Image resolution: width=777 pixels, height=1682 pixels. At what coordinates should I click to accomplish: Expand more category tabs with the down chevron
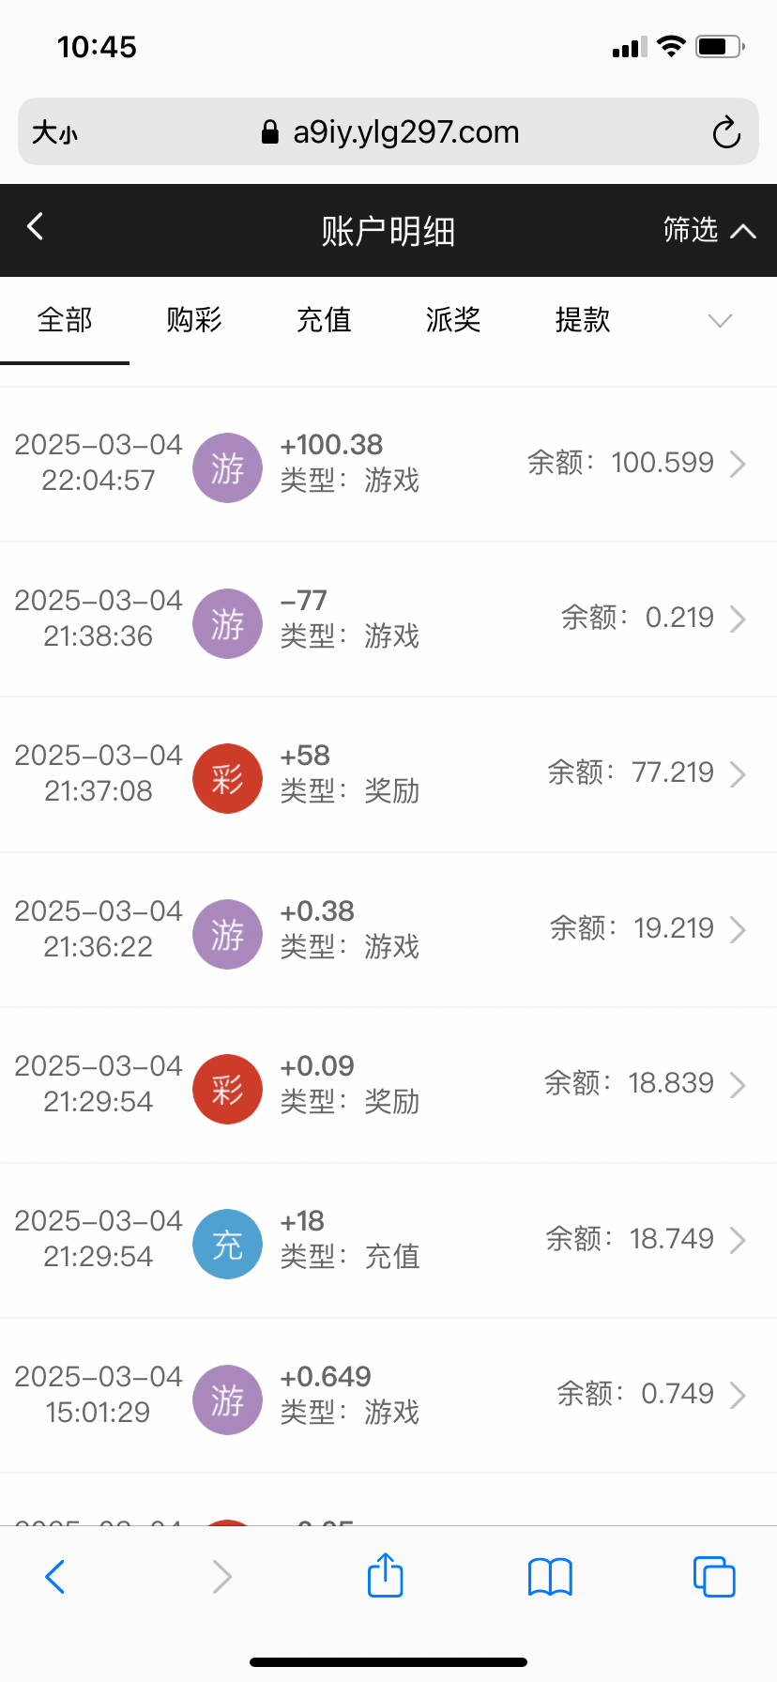coord(720,321)
